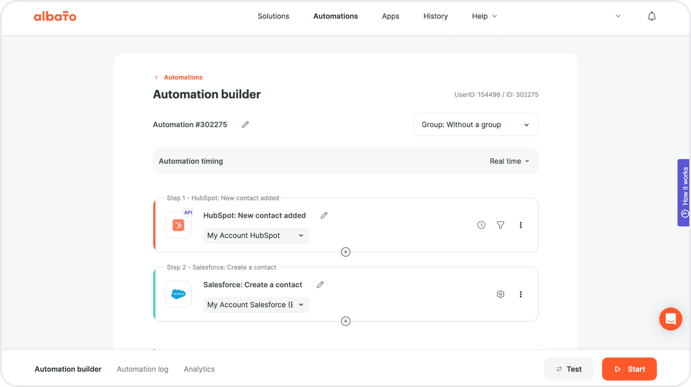
Task: Open the filter funnel icon in HubSpot step
Action: click(500, 225)
